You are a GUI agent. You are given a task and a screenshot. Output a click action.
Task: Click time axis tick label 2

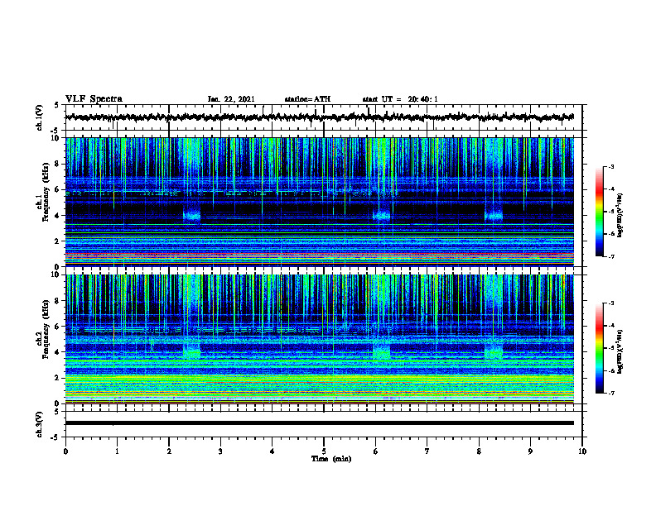pyautogui.click(x=169, y=451)
